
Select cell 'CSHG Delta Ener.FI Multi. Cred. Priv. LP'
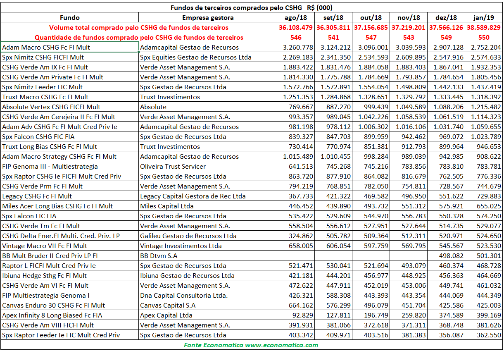coord(69,236)
